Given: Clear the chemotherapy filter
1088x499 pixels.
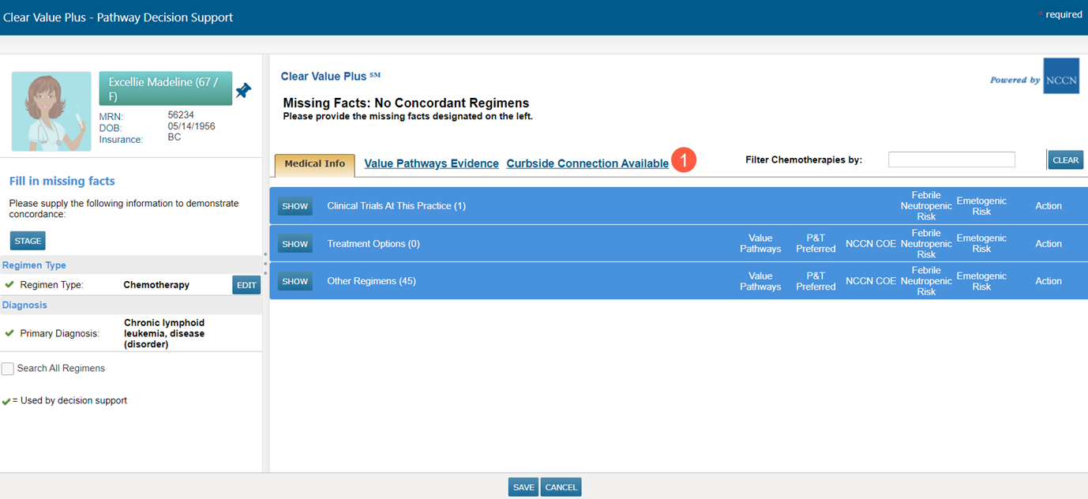Looking at the screenshot, I should 1065,160.
